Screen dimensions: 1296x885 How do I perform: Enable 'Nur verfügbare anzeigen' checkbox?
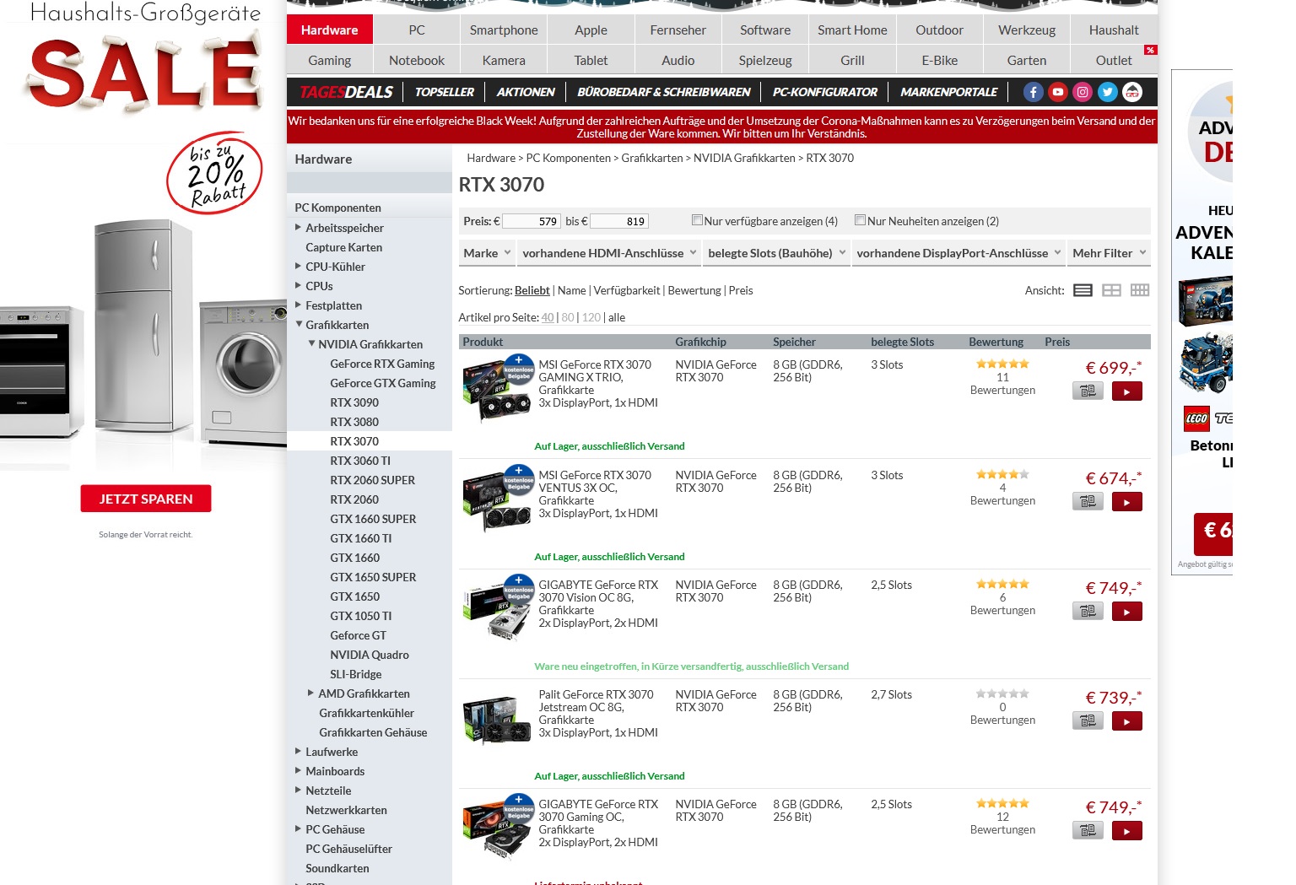[697, 220]
